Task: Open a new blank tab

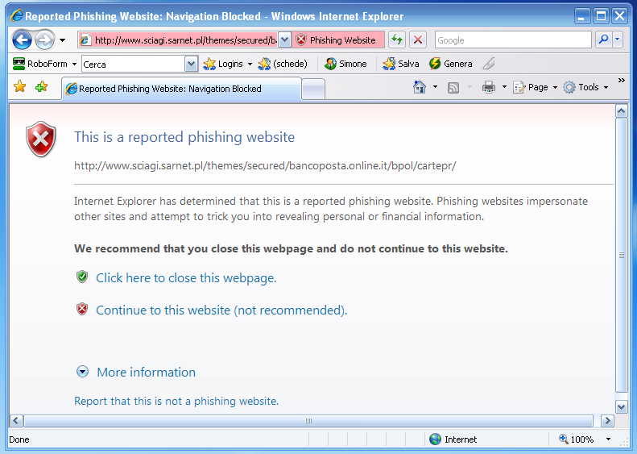Action: (x=313, y=89)
